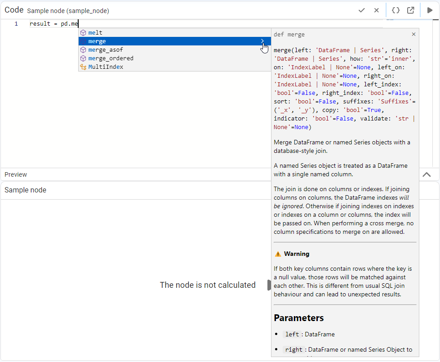Click the cube icon beside merge_ordered
Viewport: 440px width, 362px height.
coord(83,58)
